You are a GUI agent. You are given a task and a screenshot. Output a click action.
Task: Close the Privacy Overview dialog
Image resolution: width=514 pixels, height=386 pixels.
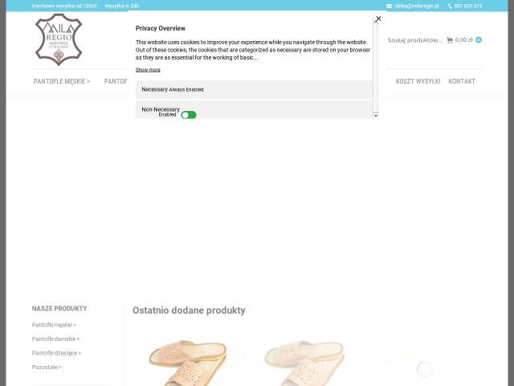coord(378,18)
